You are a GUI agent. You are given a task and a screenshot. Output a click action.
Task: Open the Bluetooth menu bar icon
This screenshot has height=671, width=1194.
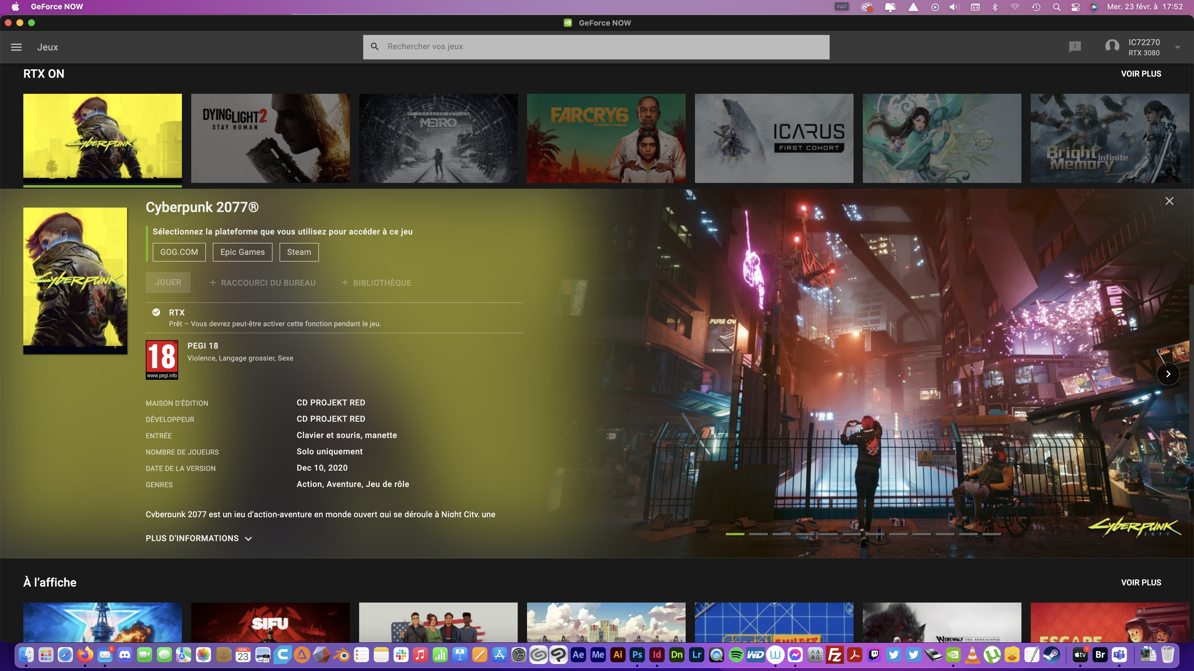point(995,7)
